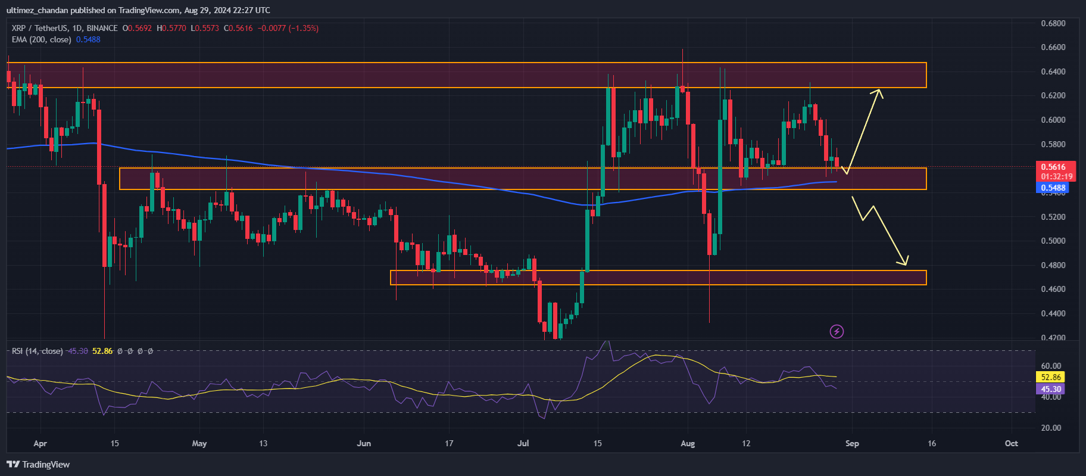
Task: Click the Jul label on the time axis
Action: click(x=523, y=443)
